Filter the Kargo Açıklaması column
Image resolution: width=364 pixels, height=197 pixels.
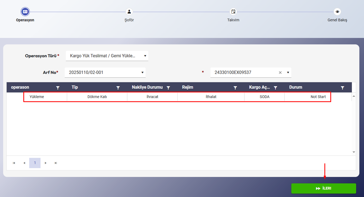[275, 88]
